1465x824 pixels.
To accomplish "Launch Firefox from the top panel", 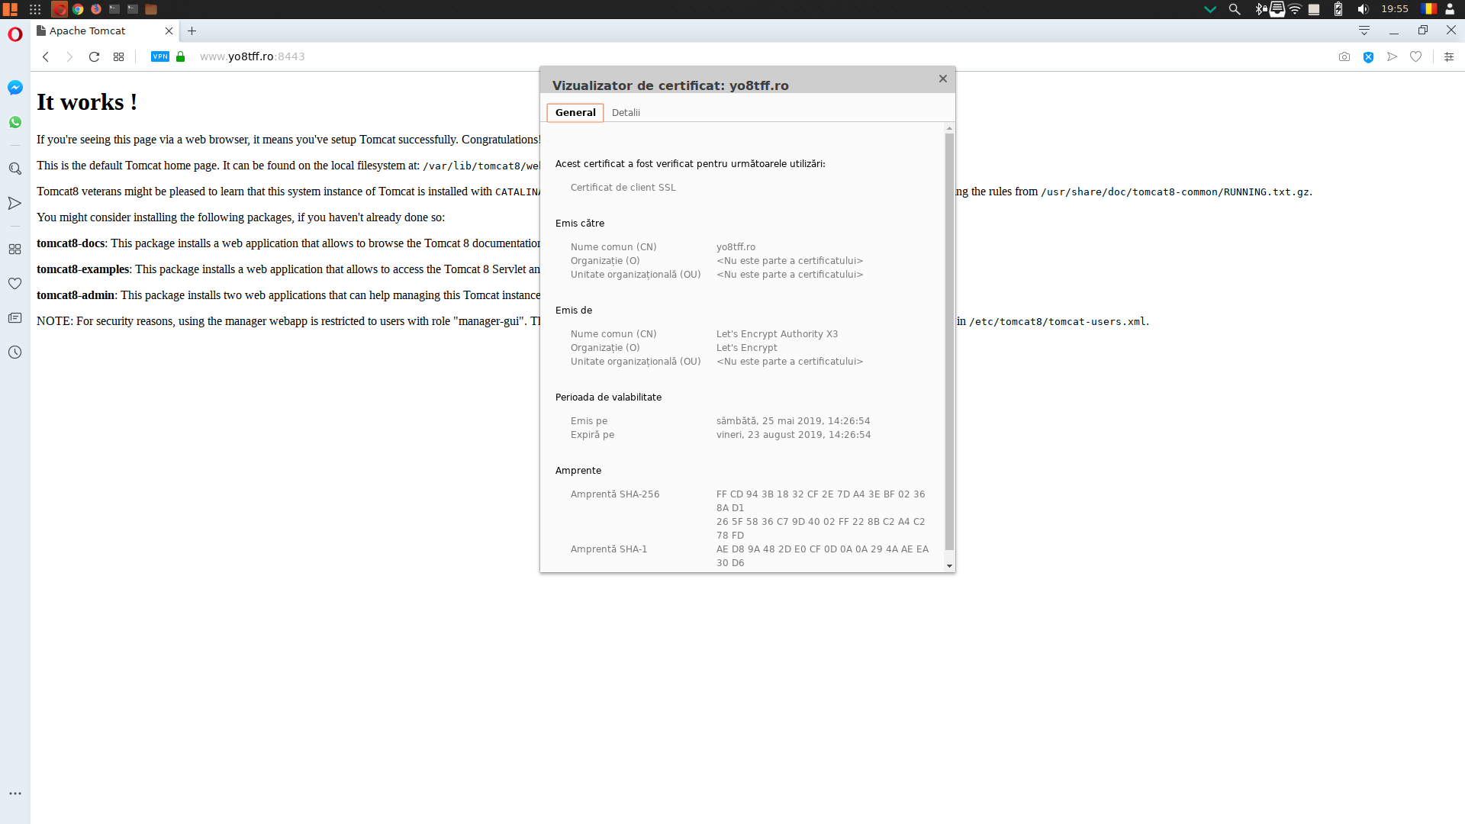I will click(96, 9).
